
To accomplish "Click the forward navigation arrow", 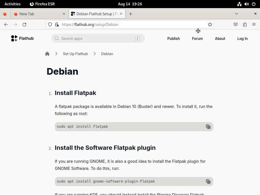I will [15, 25].
